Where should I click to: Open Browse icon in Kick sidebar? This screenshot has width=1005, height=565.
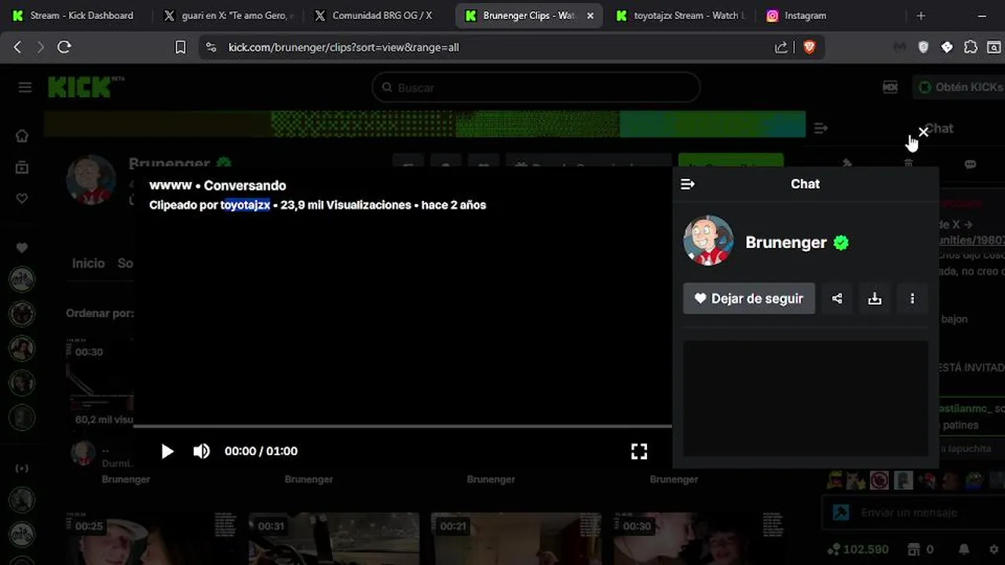22,167
